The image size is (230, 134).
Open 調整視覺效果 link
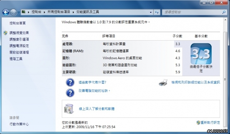[x=19, y=33]
